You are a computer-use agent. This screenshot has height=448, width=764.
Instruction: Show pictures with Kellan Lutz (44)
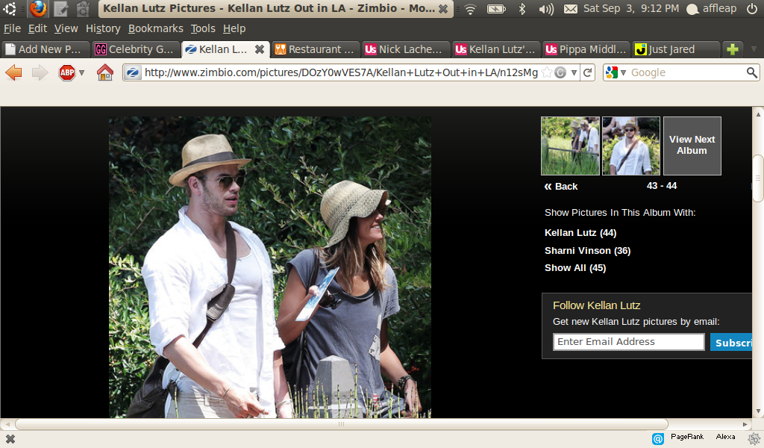[580, 232]
